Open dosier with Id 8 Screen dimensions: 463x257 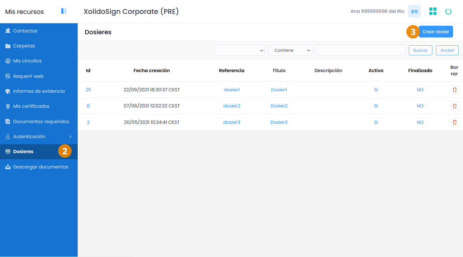[x=88, y=106]
